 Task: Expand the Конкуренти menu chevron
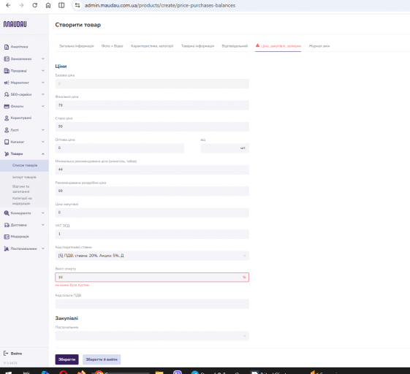(x=43, y=213)
